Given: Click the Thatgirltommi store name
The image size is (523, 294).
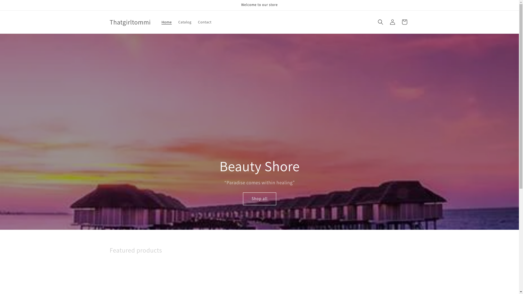Looking at the screenshot, I should [x=130, y=22].
